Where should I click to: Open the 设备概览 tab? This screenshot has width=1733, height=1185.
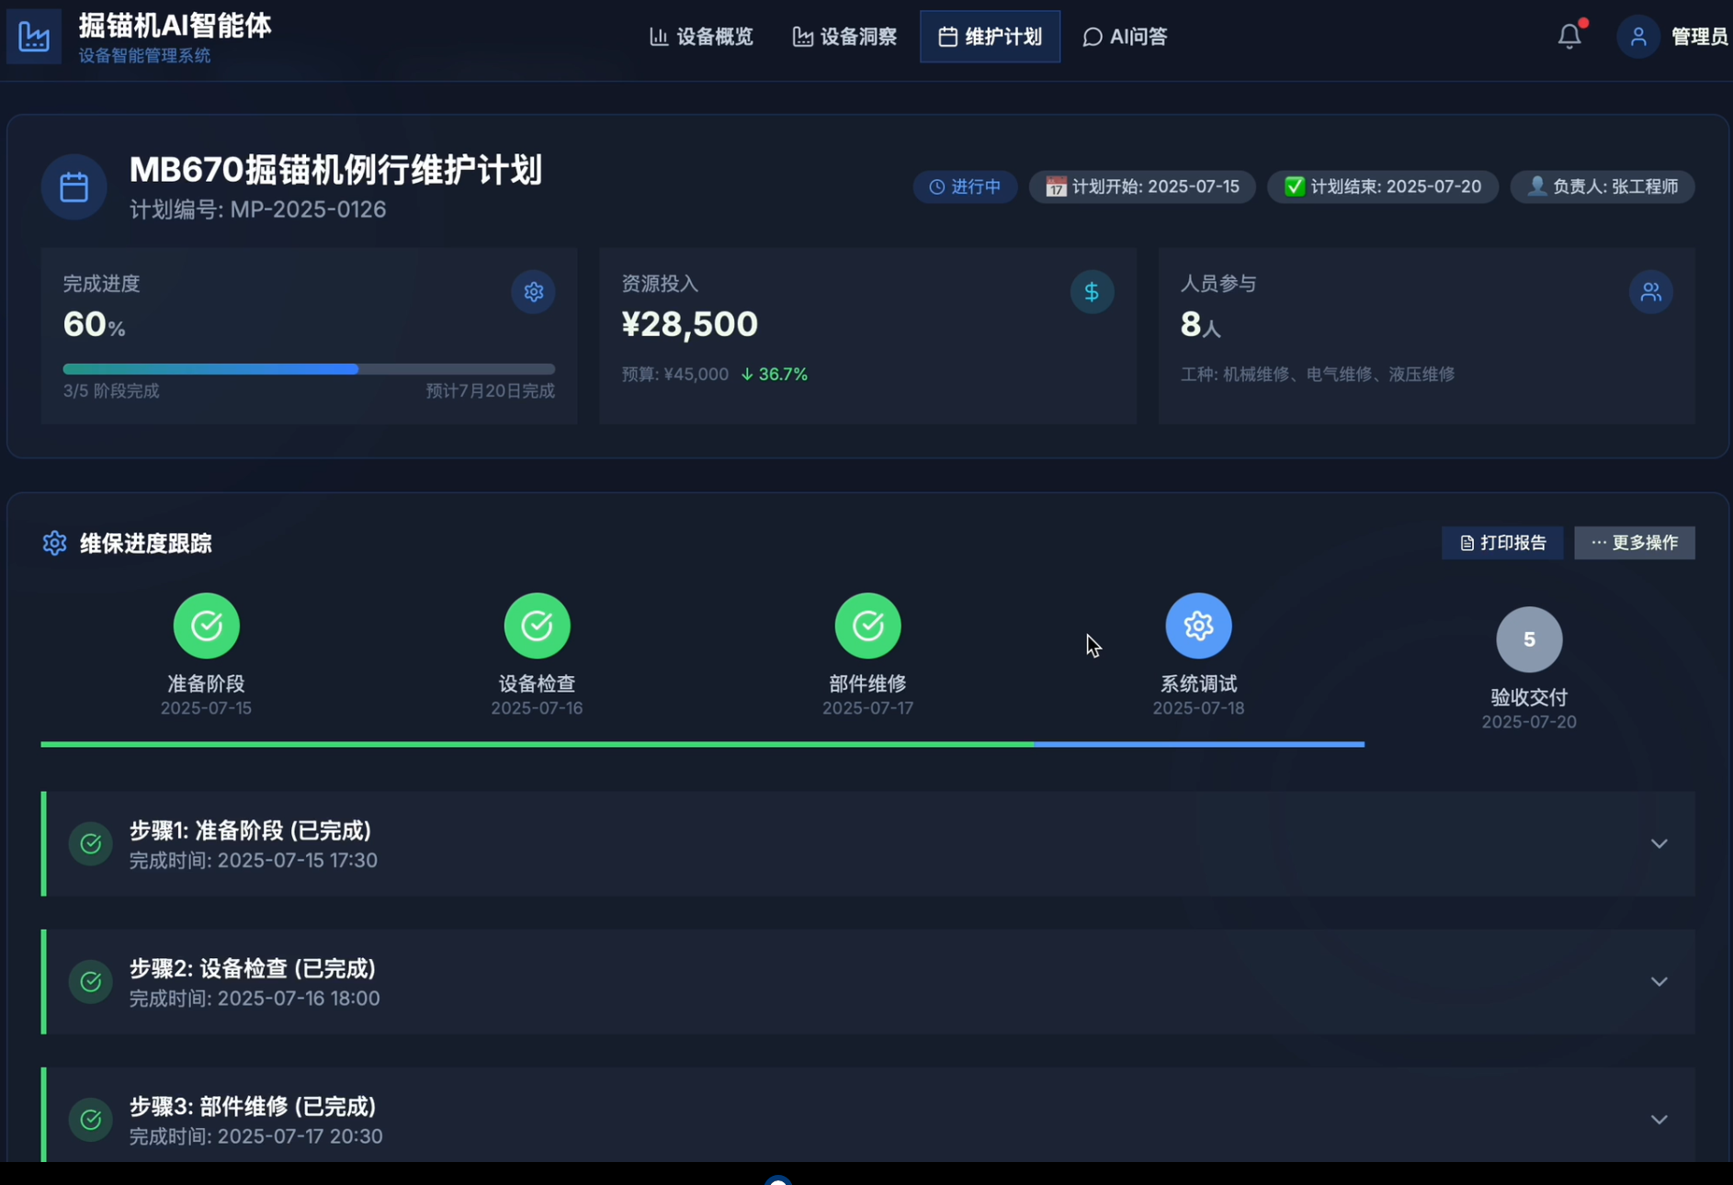click(x=701, y=37)
